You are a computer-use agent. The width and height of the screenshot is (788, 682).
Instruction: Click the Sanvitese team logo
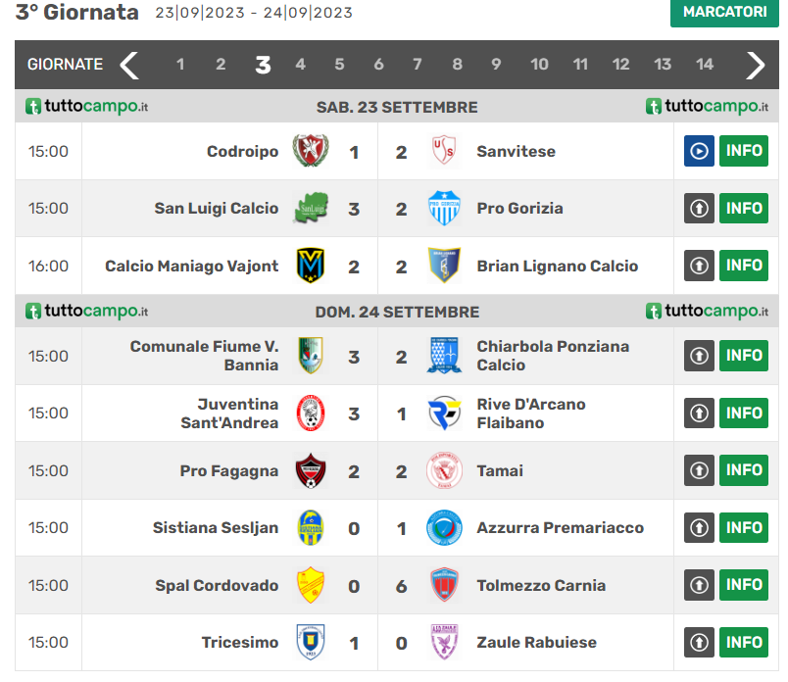coord(444,151)
